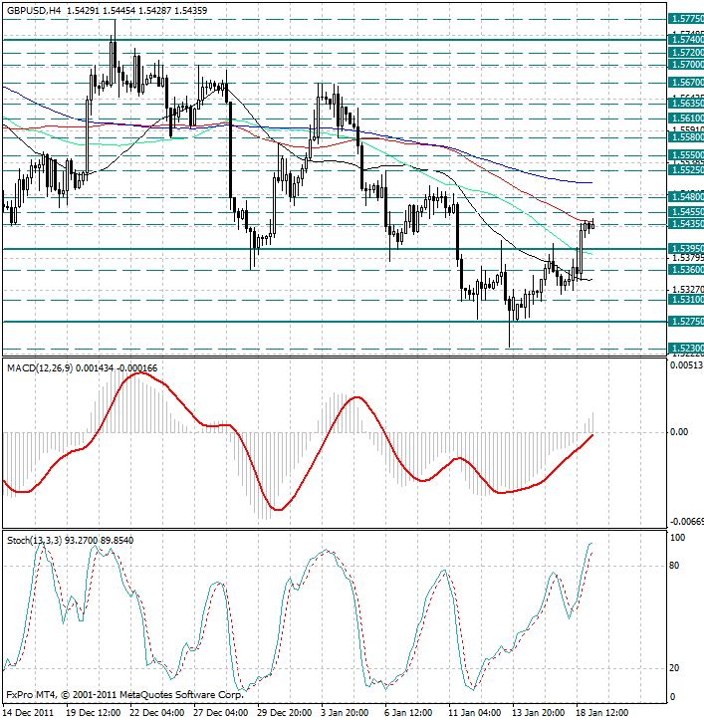Click the 18 Jan 12:00 time axis label
The width and height of the screenshot is (704, 720).
(602, 713)
